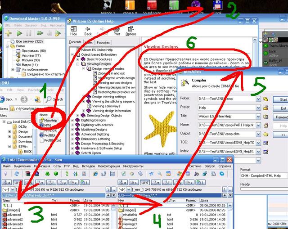
Task: Click the edit icon beside htm2chm TOC field
Action: click(x=265, y=143)
